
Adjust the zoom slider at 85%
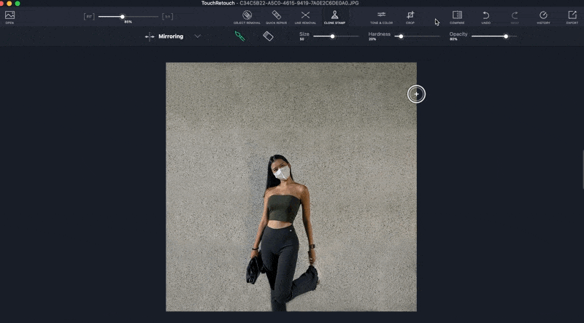122,16
